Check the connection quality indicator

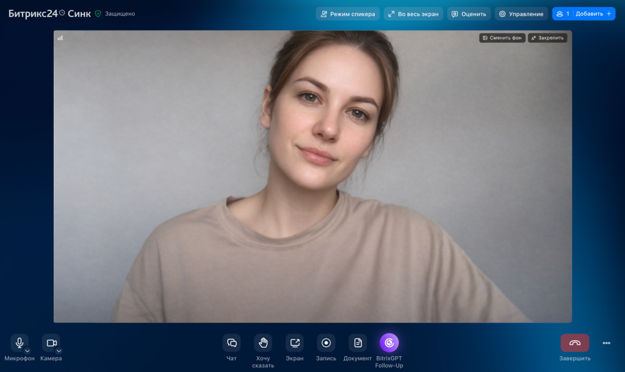pos(60,37)
